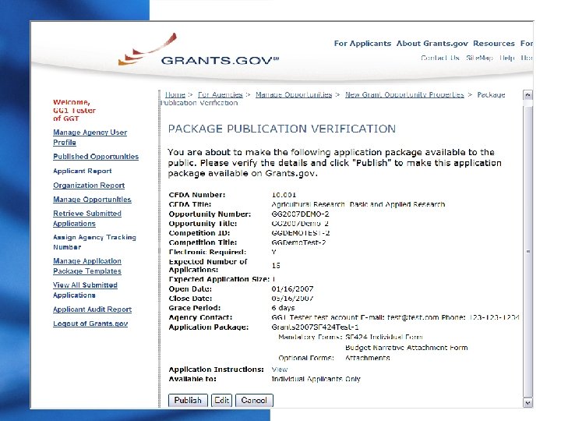Go to For Agencies breadcrumb
Screen dimensions: 561x421
click(x=221, y=94)
